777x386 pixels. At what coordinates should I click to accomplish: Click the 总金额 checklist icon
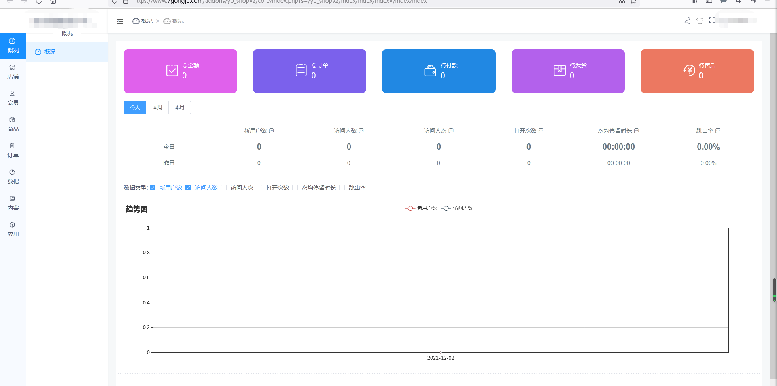tap(172, 70)
